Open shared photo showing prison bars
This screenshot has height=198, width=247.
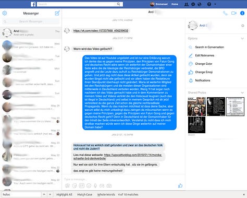coord(196,125)
